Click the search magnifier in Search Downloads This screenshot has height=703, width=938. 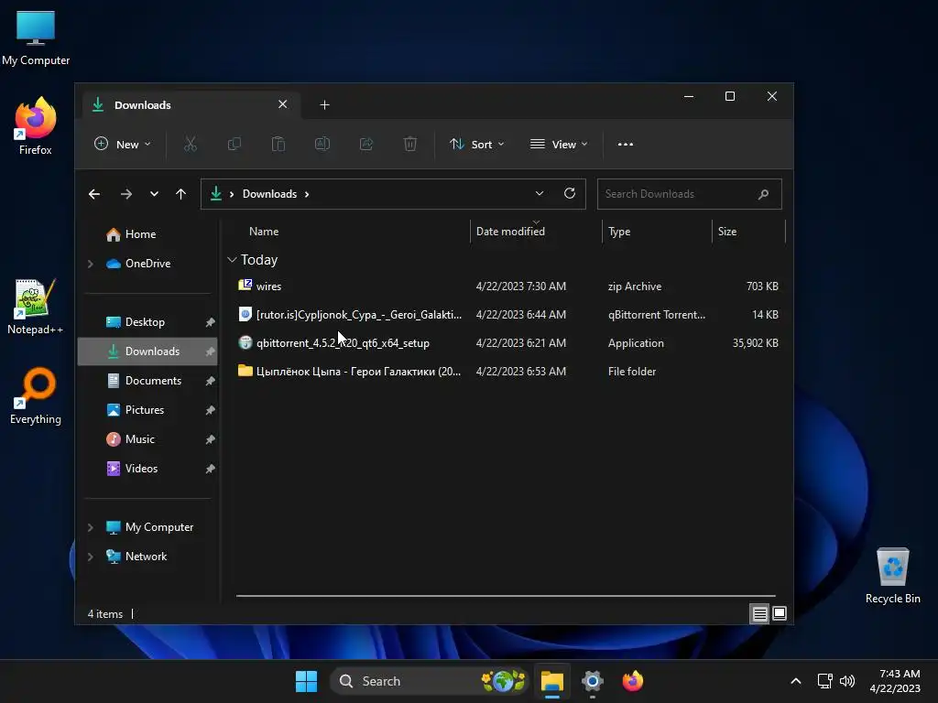tap(763, 194)
